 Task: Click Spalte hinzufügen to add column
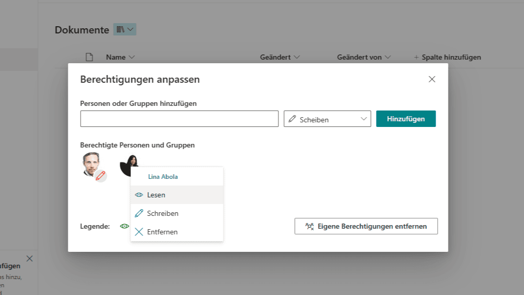click(x=447, y=57)
